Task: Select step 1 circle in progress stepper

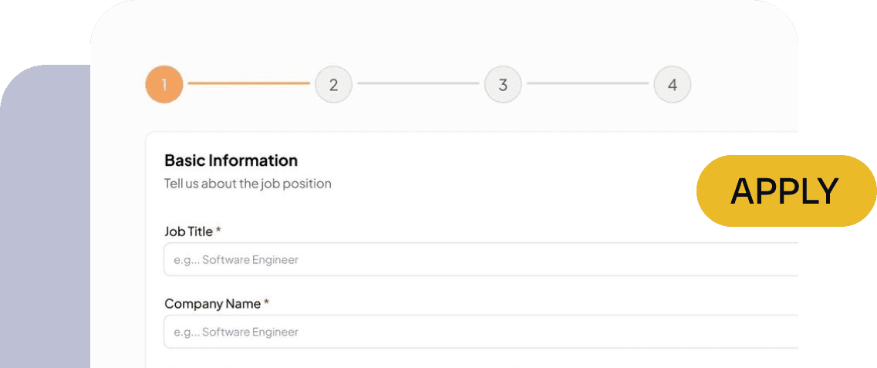Action: tap(164, 84)
